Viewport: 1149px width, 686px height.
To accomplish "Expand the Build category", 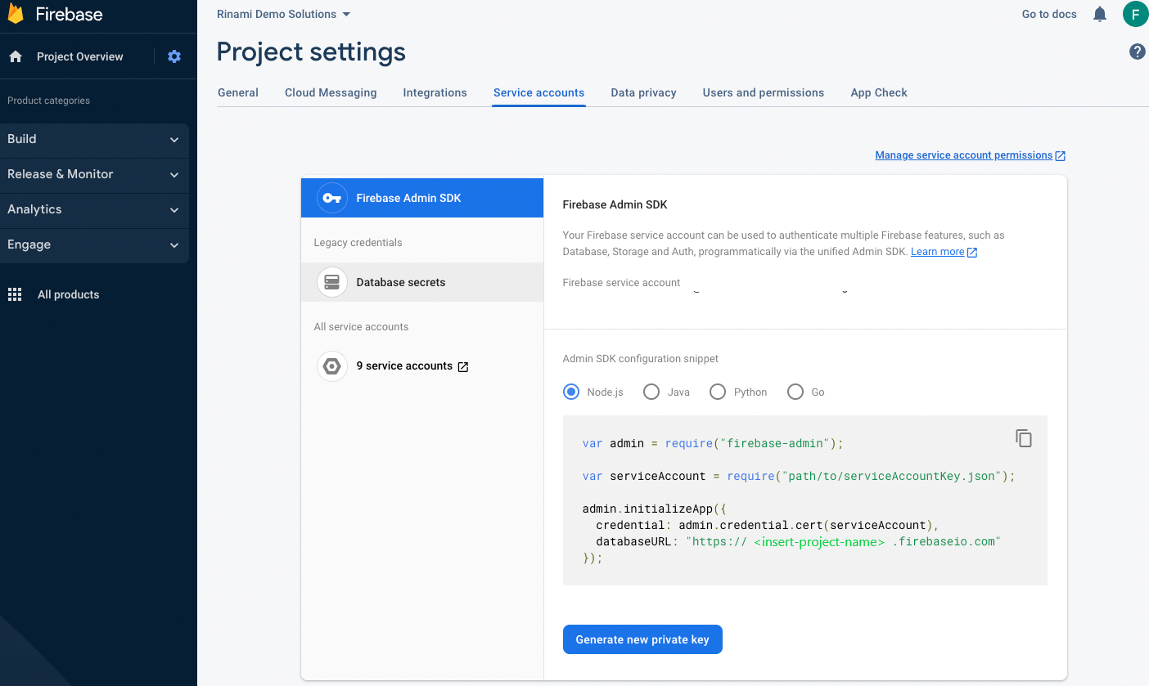I will click(94, 139).
